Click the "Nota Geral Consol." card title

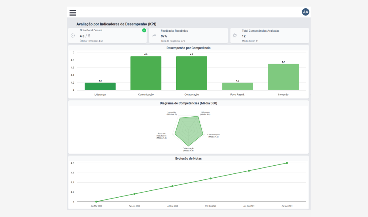click(91, 30)
